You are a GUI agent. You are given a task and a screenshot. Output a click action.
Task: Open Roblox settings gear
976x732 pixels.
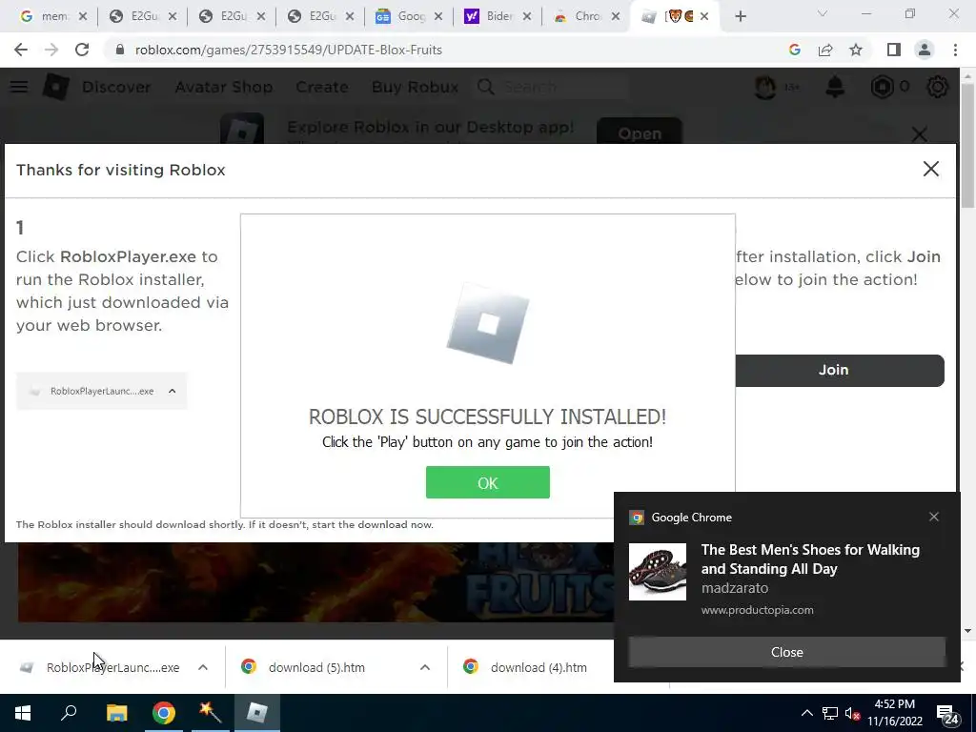pyautogui.click(x=938, y=87)
